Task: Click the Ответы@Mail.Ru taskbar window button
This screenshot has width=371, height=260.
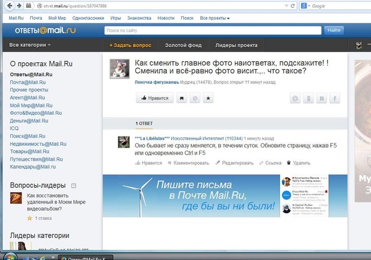Action: coord(86,258)
